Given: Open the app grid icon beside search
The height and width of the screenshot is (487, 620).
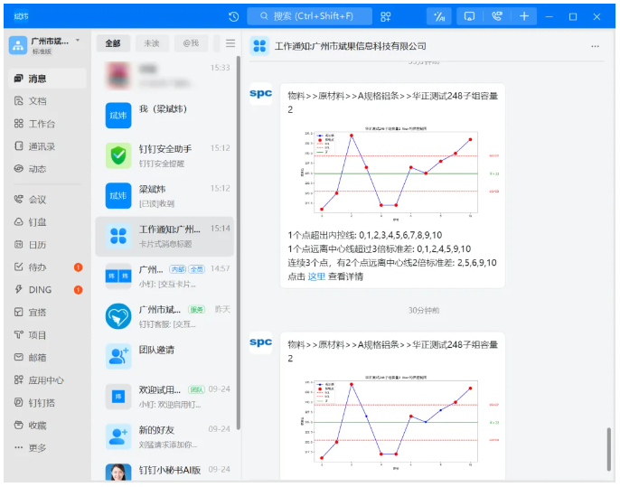Looking at the screenshot, I should (x=386, y=16).
